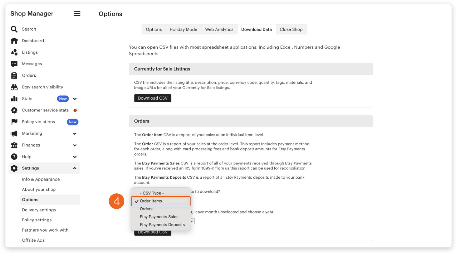The image size is (457, 254).
Task: Switch to the Holiday Mode tab
Action: (183, 29)
